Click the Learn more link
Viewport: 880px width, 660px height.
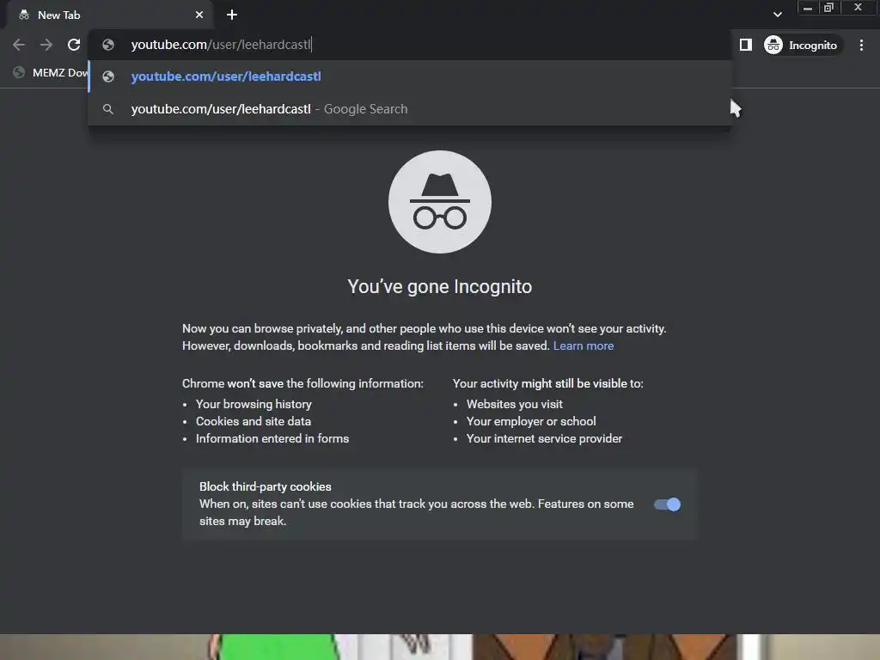pyautogui.click(x=584, y=345)
